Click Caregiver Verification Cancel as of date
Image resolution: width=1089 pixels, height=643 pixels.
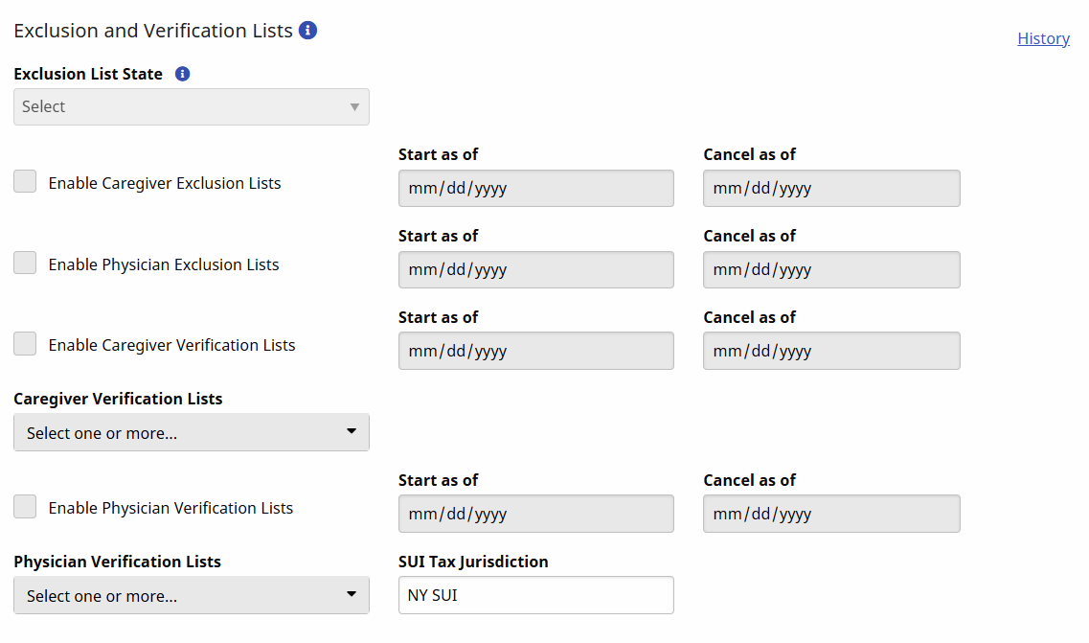point(830,351)
